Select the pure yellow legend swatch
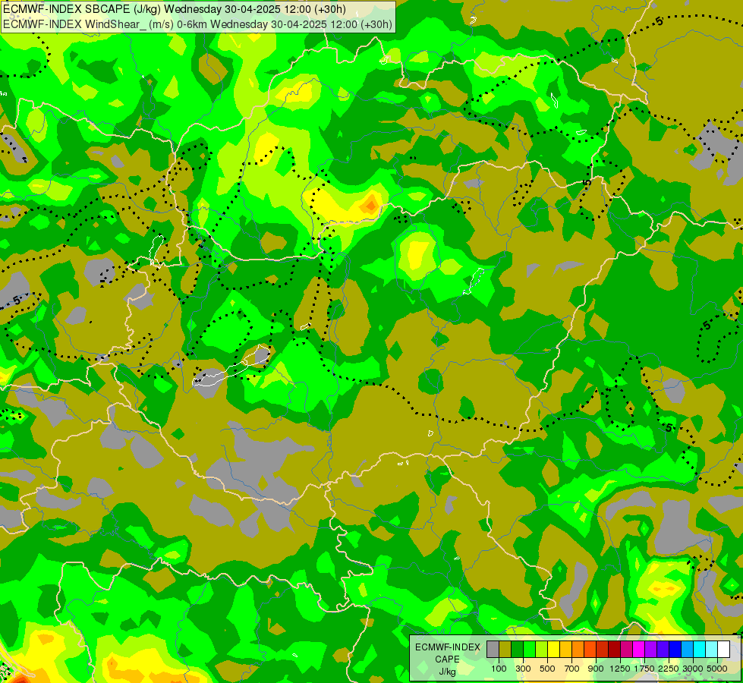The height and width of the screenshot is (683, 743). [553, 650]
